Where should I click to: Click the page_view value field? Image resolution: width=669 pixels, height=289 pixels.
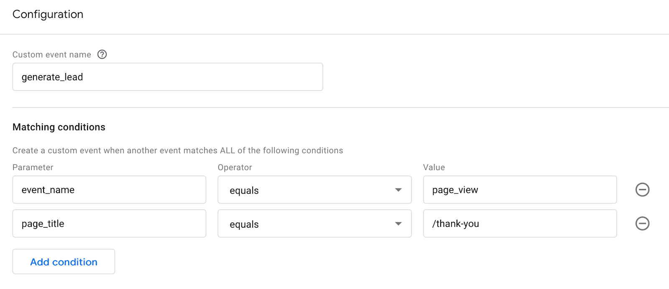[x=520, y=190]
